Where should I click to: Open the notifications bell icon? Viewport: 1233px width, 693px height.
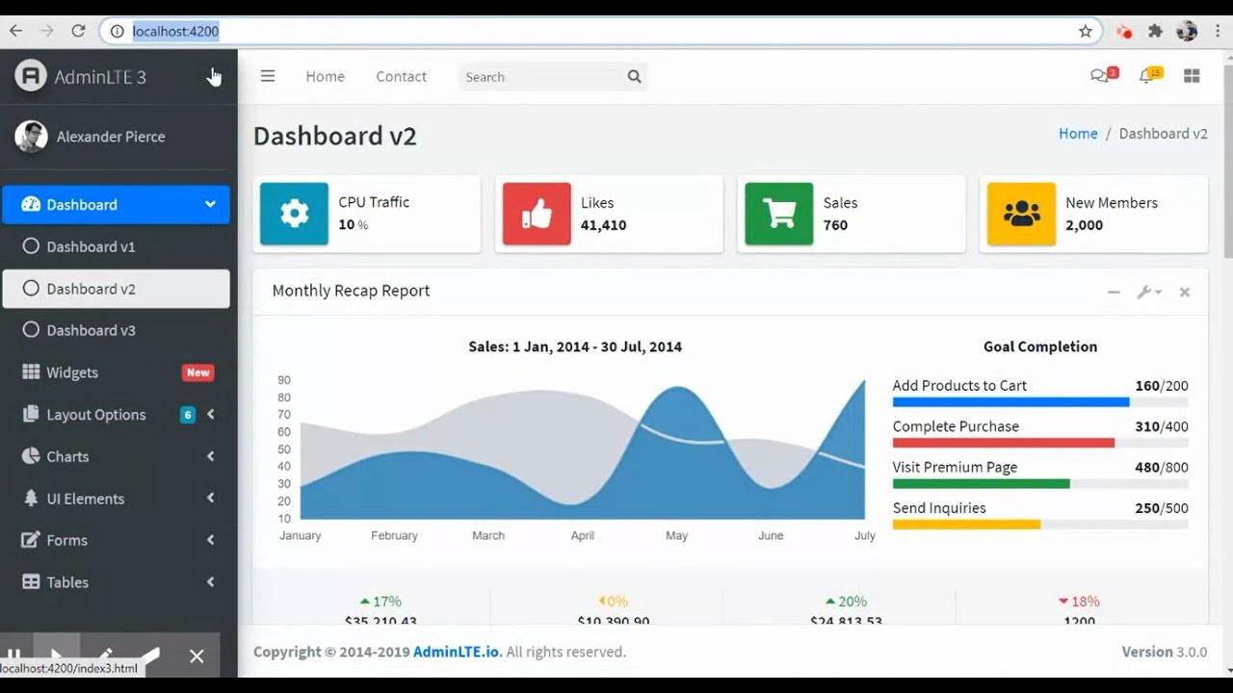click(x=1145, y=76)
